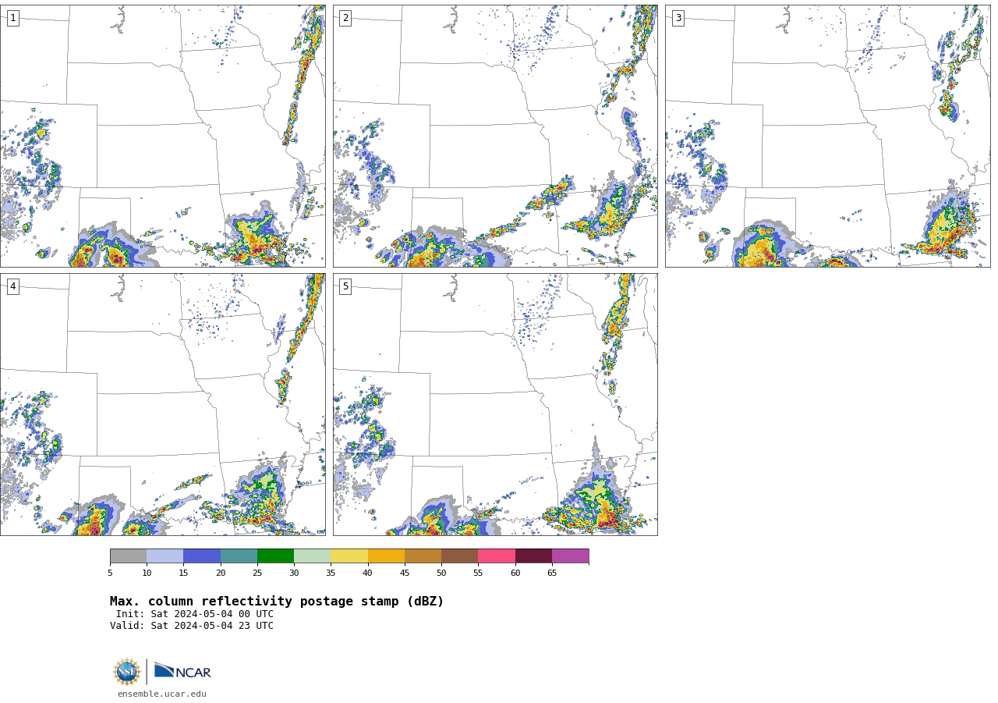Click the dark green 25-30 dBZ swatch

point(275,556)
